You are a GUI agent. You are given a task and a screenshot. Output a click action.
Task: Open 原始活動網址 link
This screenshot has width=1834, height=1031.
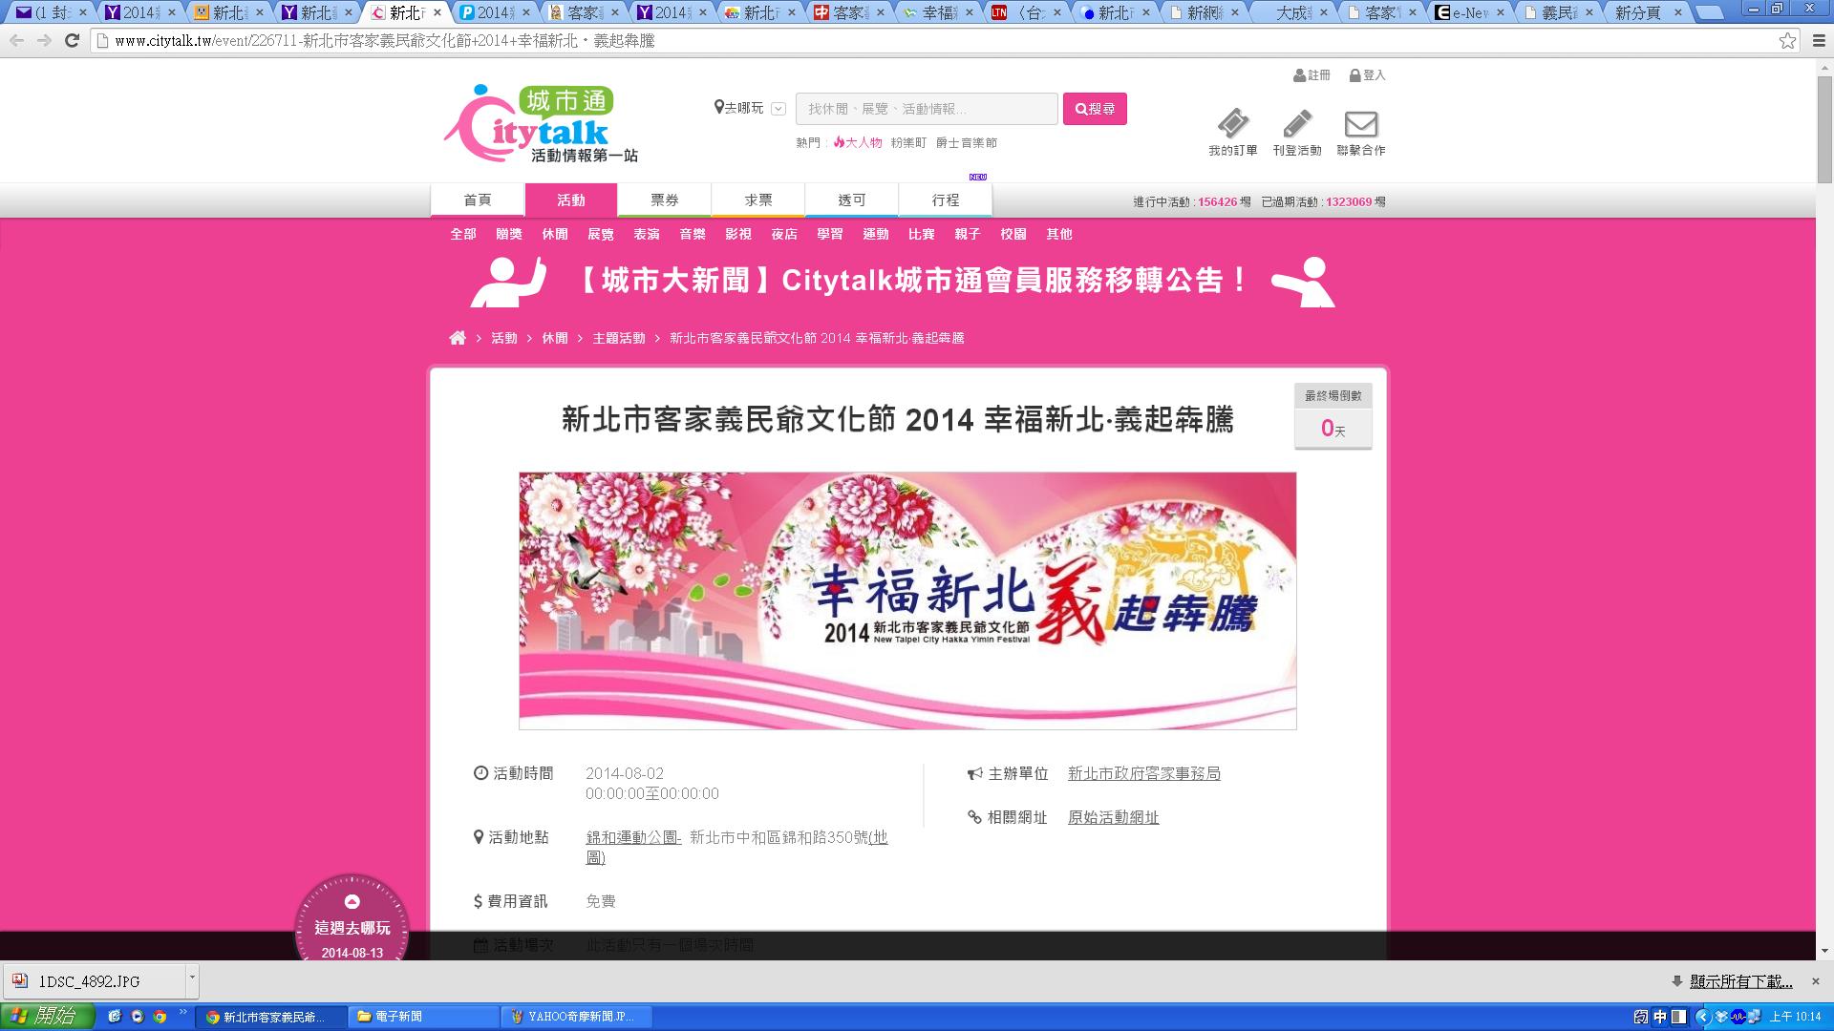[1114, 817]
